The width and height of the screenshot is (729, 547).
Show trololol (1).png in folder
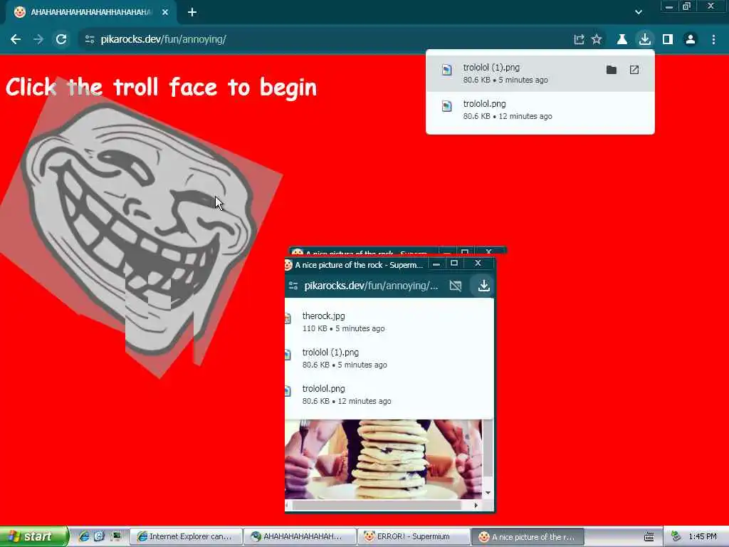(612, 70)
